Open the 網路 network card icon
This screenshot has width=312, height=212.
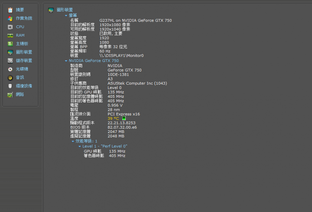click(10, 95)
